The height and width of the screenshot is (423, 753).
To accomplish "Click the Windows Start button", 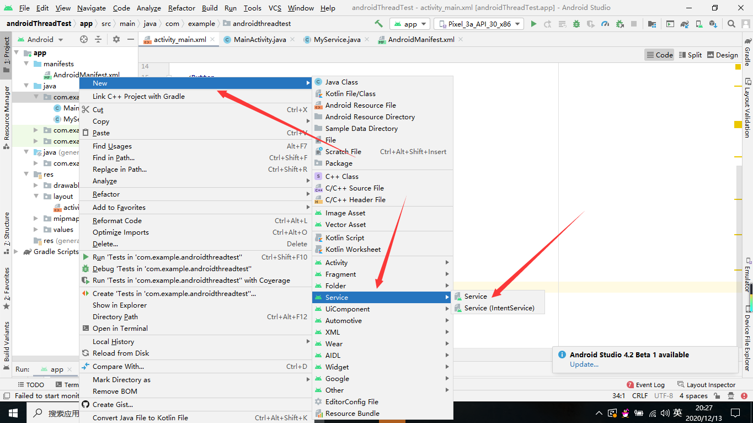I will click(x=13, y=413).
